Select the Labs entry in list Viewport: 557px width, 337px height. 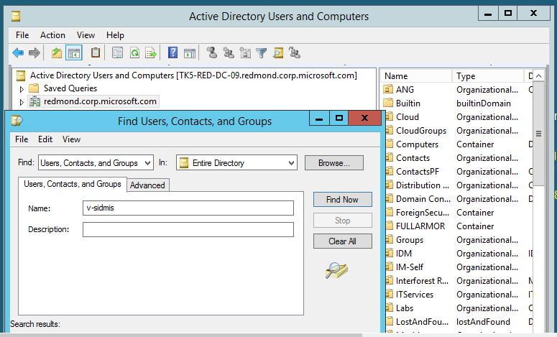click(405, 308)
